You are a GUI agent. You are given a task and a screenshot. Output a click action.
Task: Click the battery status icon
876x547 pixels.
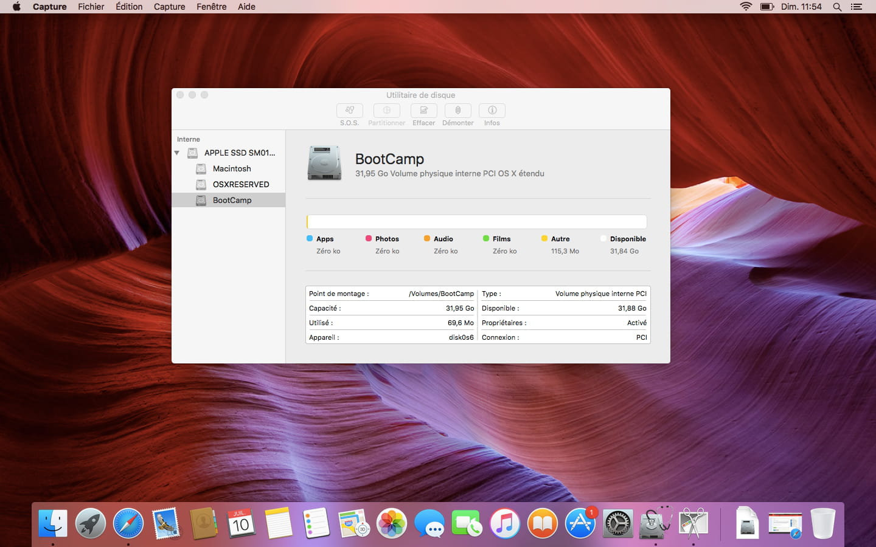pyautogui.click(x=766, y=7)
